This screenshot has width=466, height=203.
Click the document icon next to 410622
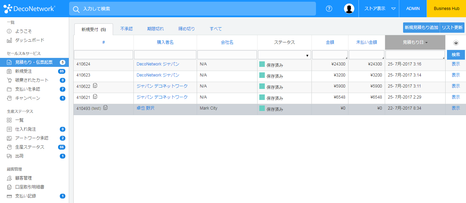point(95,85)
